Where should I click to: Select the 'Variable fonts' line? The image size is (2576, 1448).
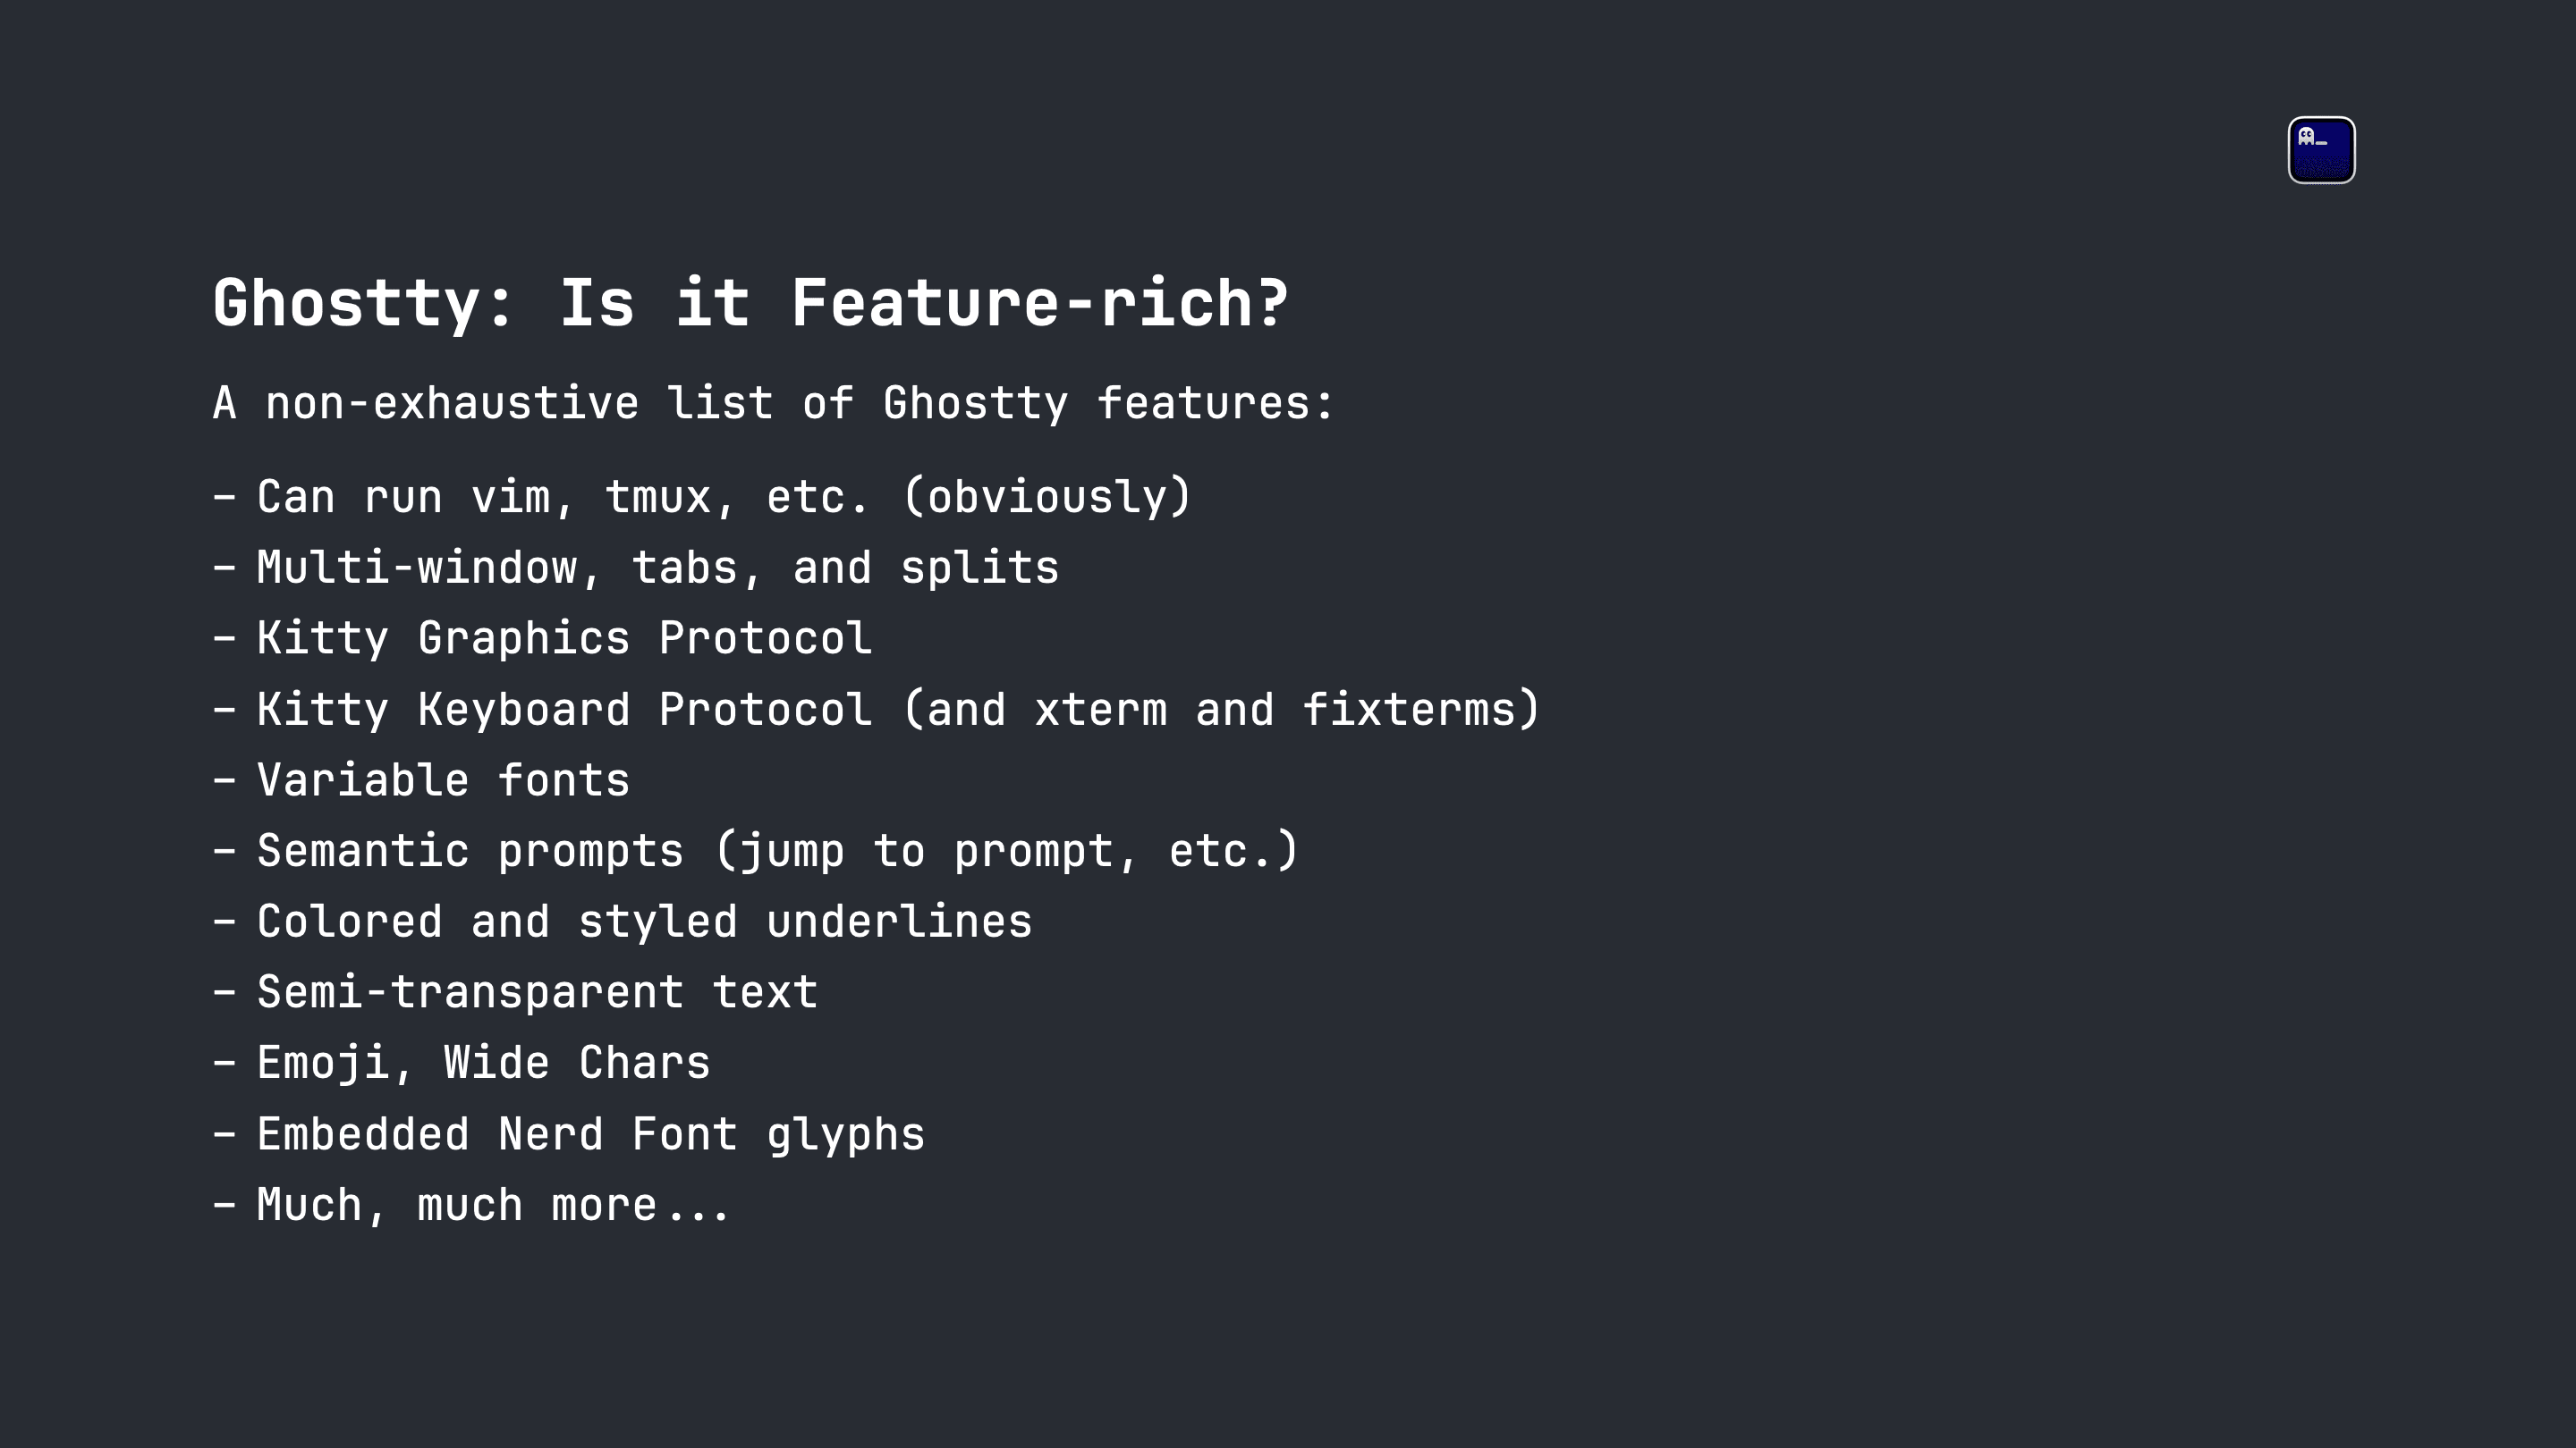pos(421,780)
